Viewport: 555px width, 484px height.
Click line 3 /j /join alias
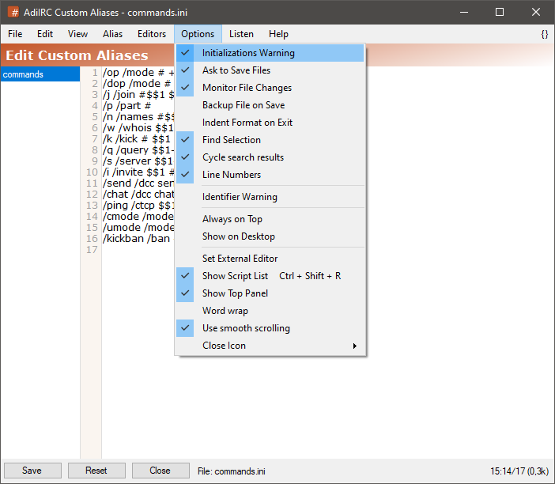pos(138,95)
